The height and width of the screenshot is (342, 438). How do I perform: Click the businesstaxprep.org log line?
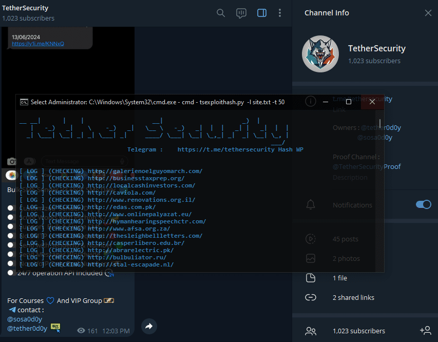click(102, 178)
